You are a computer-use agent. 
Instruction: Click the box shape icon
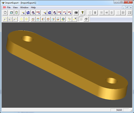pos(11,13)
